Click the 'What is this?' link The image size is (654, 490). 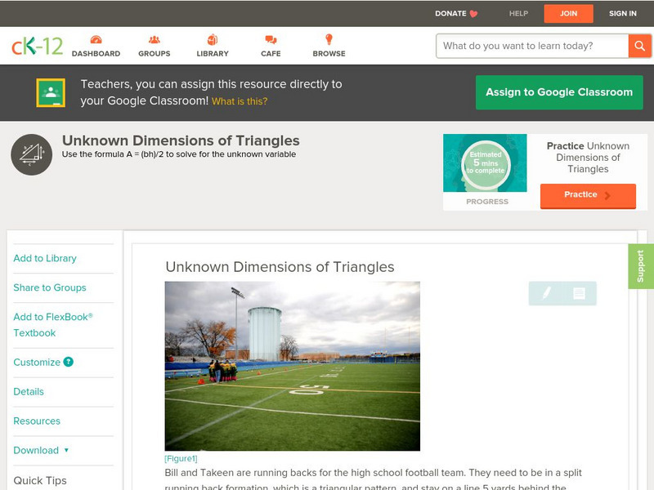pyautogui.click(x=240, y=101)
